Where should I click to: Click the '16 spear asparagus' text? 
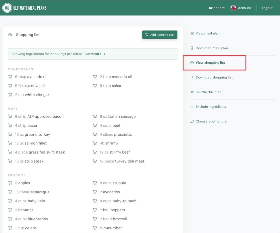click(x=32, y=192)
